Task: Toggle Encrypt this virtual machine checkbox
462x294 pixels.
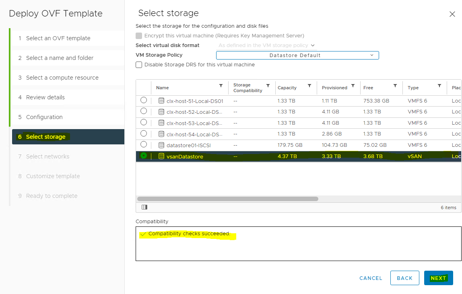Action: (139, 36)
